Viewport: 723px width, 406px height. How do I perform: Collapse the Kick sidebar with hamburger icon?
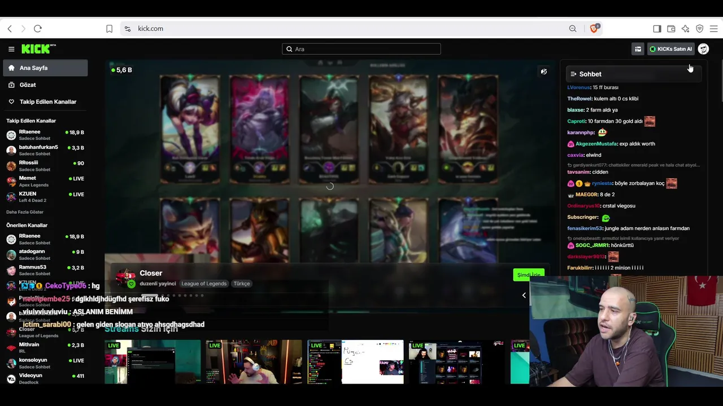click(11, 49)
